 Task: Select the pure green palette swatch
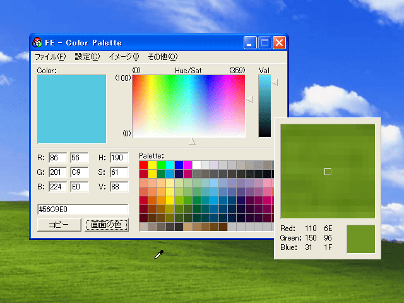click(x=162, y=165)
